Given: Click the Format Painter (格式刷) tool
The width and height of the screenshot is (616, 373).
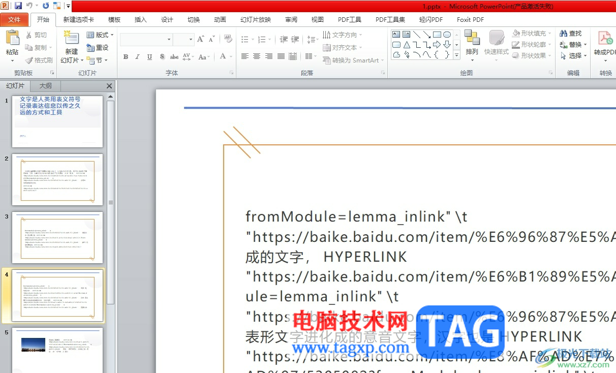Looking at the screenshot, I should tap(40, 60).
